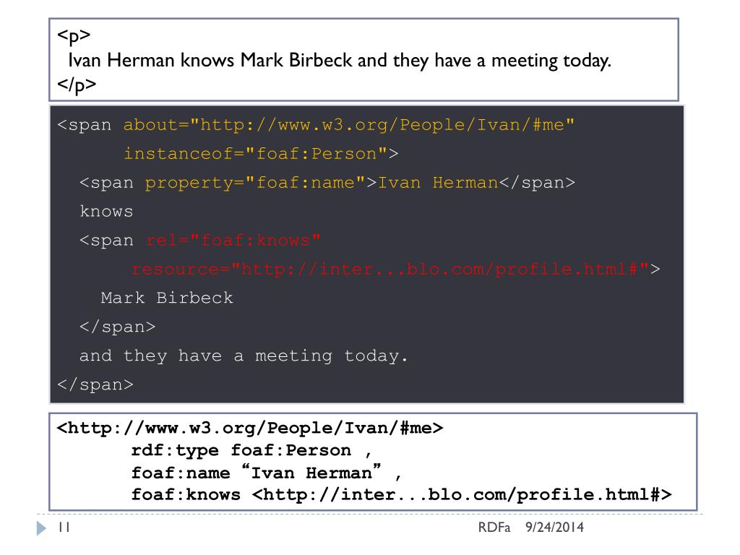740x555 pixels.
Task: Click the blue triangle slide marker
Action: 41,528
